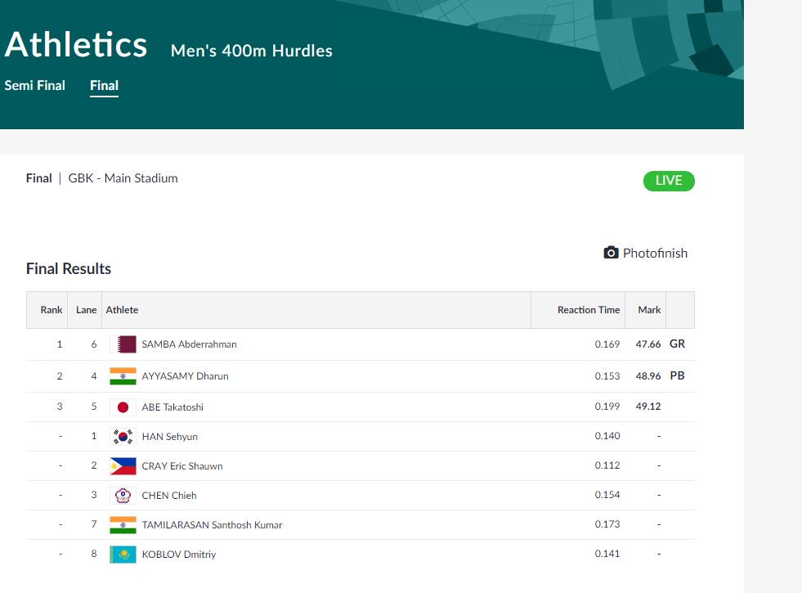This screenshot has height=593, width=802.
Task: Click the Rank column header
Action: [x=52, y=310]
